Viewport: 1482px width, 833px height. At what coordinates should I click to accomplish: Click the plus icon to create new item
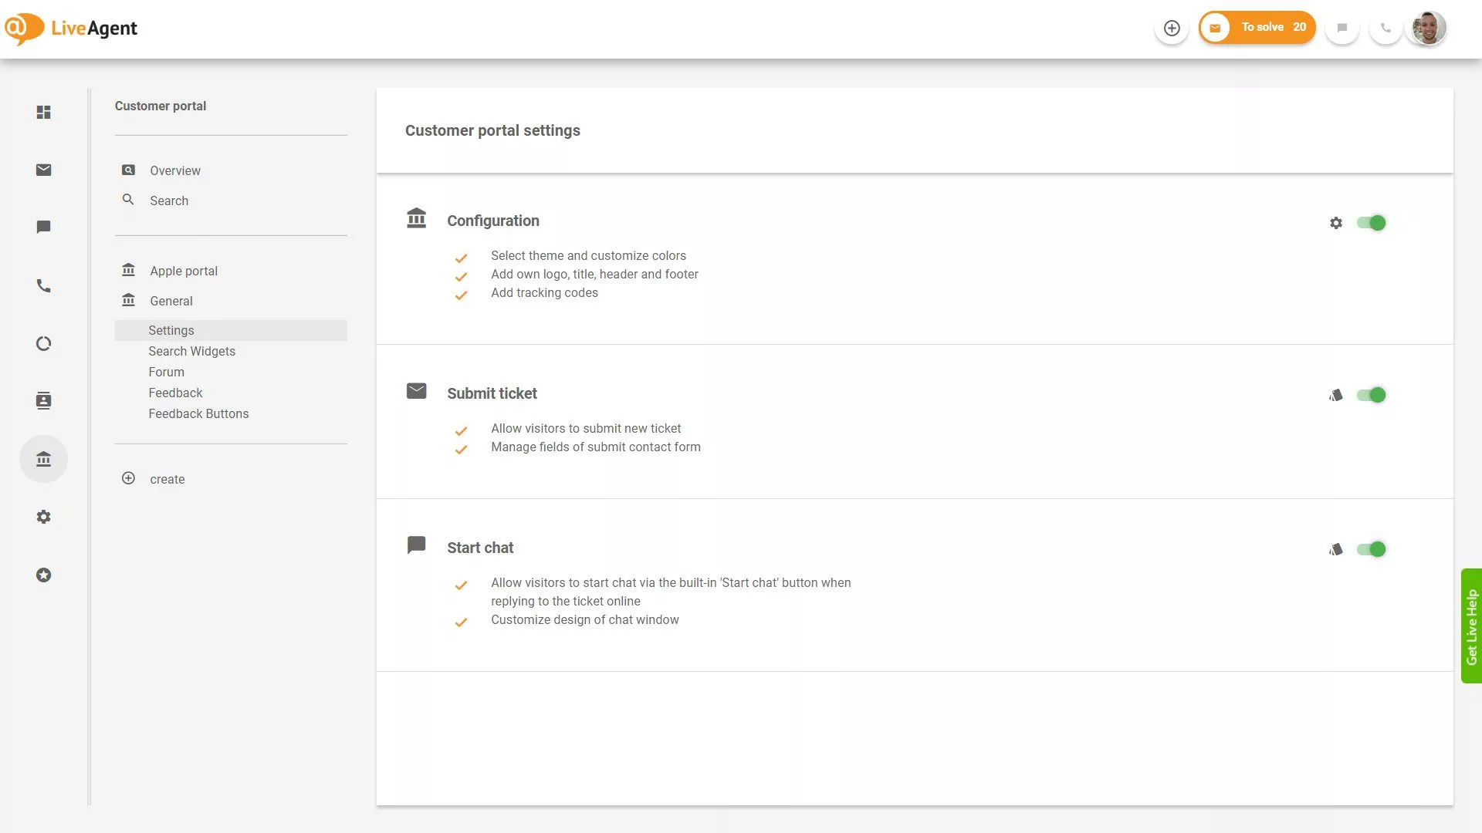coord(1172,28)
